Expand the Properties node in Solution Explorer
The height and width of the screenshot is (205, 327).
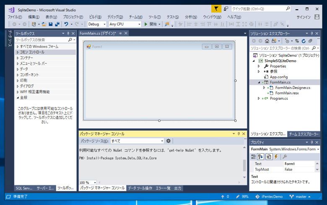pos(259,66)
